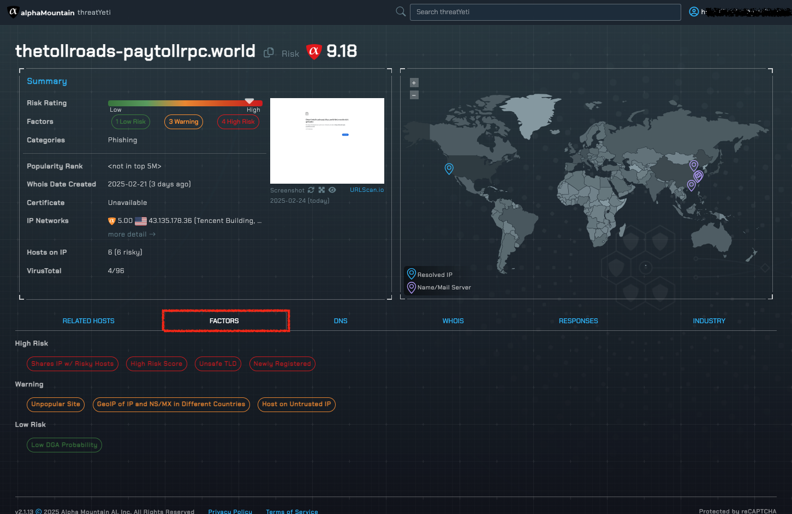The height and width of the screenshot is (514, 792).
Task: Open the Privacy Policy link
Action: [230, 511]
